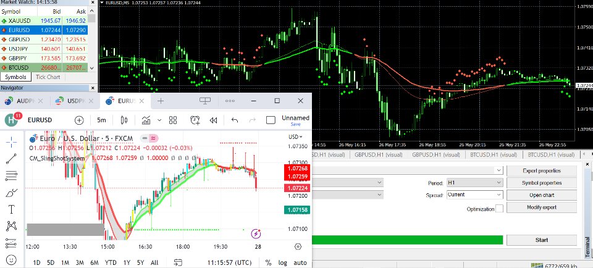Click the Start button in Strategy Tester

click(x=542, y=240)
